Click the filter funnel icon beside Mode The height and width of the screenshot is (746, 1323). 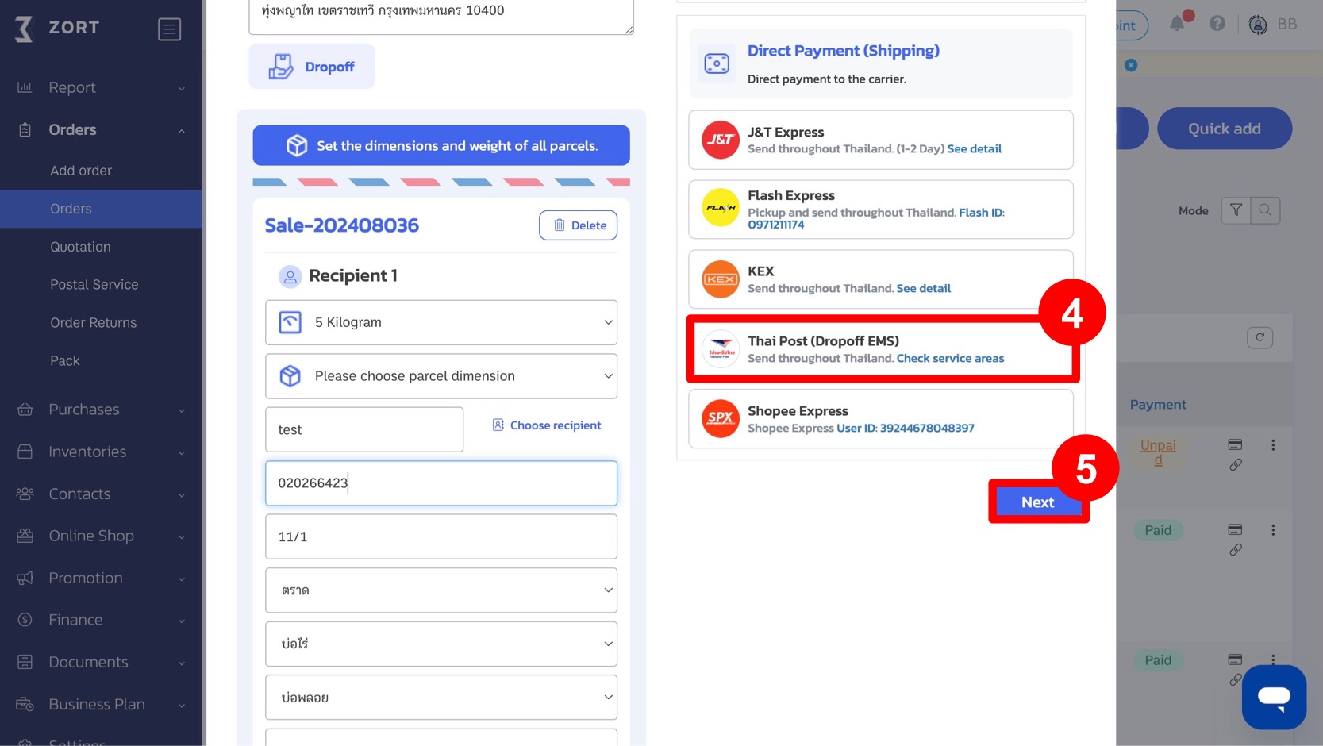click(1236, 210)
